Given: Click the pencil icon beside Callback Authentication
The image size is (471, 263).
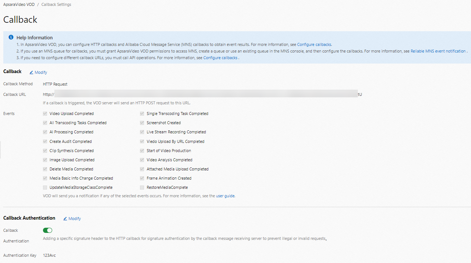Looking at the screenshot, I should click(65, 219).
